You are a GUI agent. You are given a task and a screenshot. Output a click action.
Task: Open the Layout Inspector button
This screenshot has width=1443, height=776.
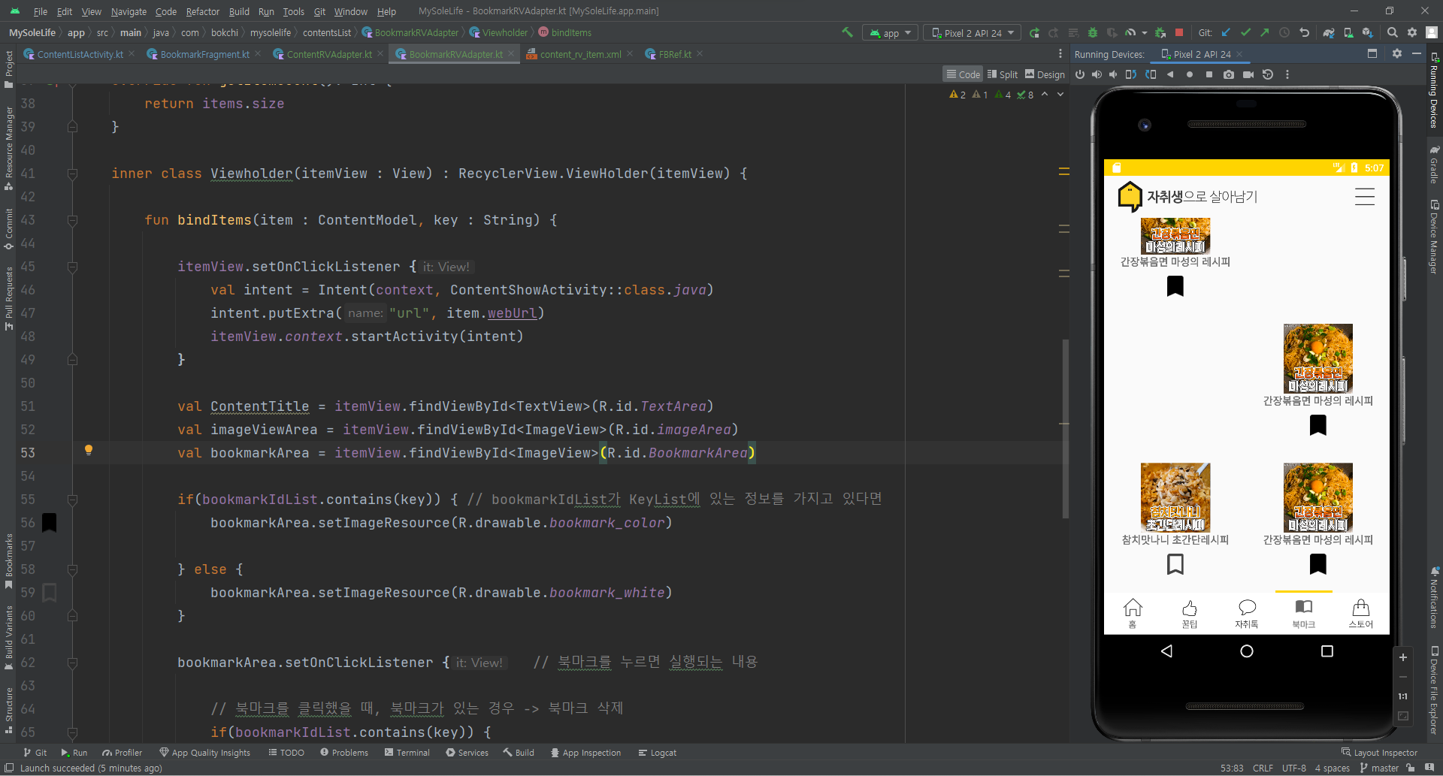pos(1379,752)
